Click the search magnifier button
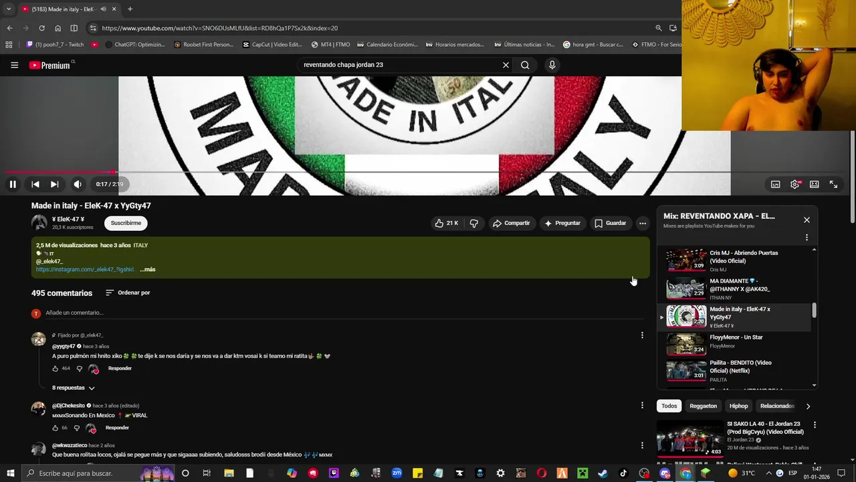 (525, 65)
